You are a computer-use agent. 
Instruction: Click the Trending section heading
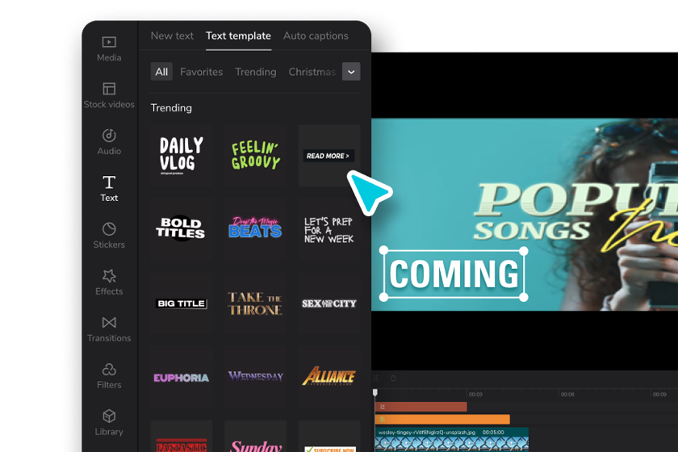tap(171, 108)
